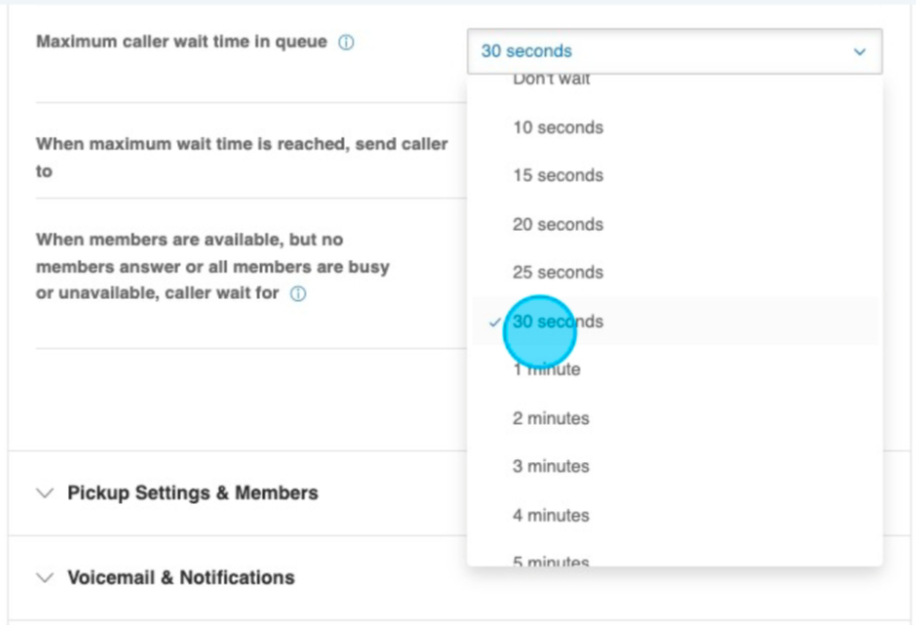916x625 pixels.
Task: Click info icon after 'caller wait for'
Action: (298, 294)
